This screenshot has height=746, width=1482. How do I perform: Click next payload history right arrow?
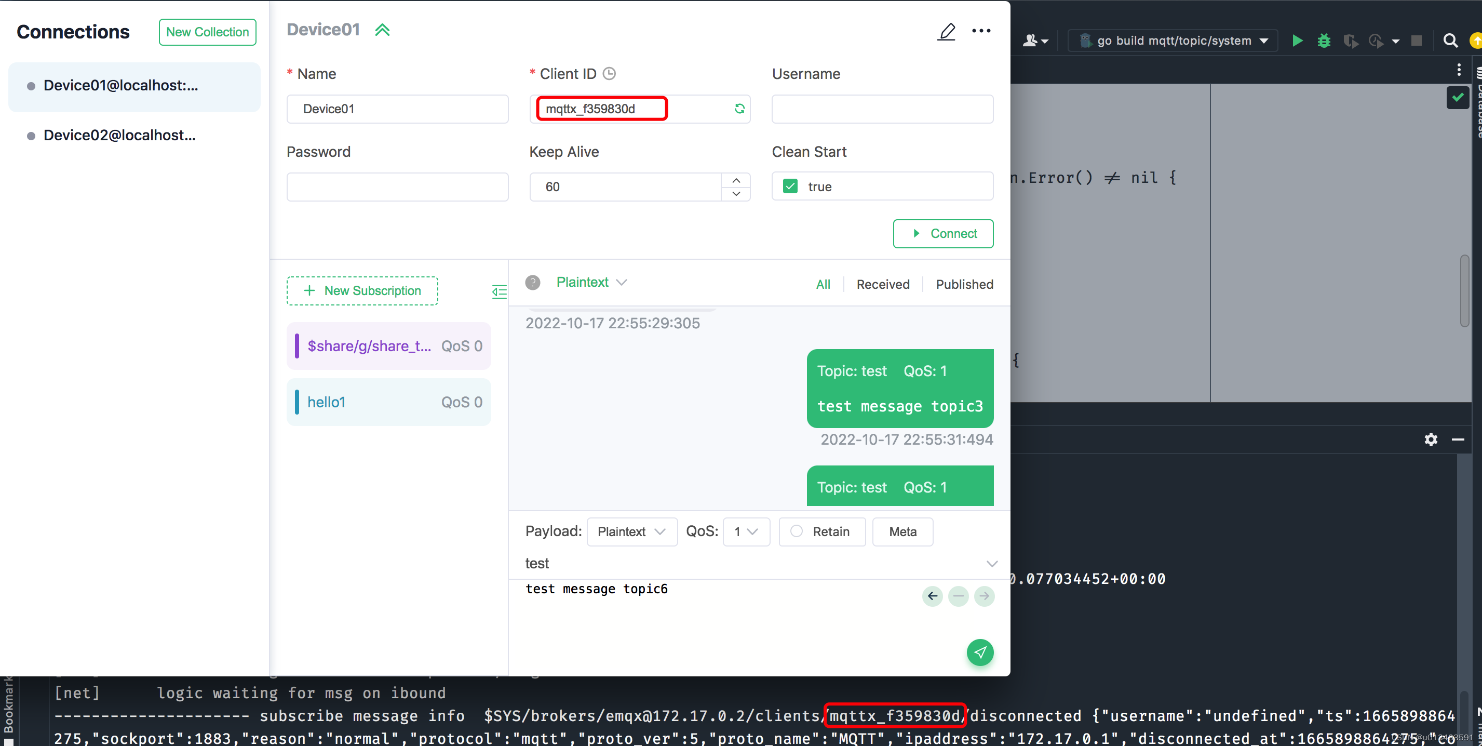(x=985, y=596)
